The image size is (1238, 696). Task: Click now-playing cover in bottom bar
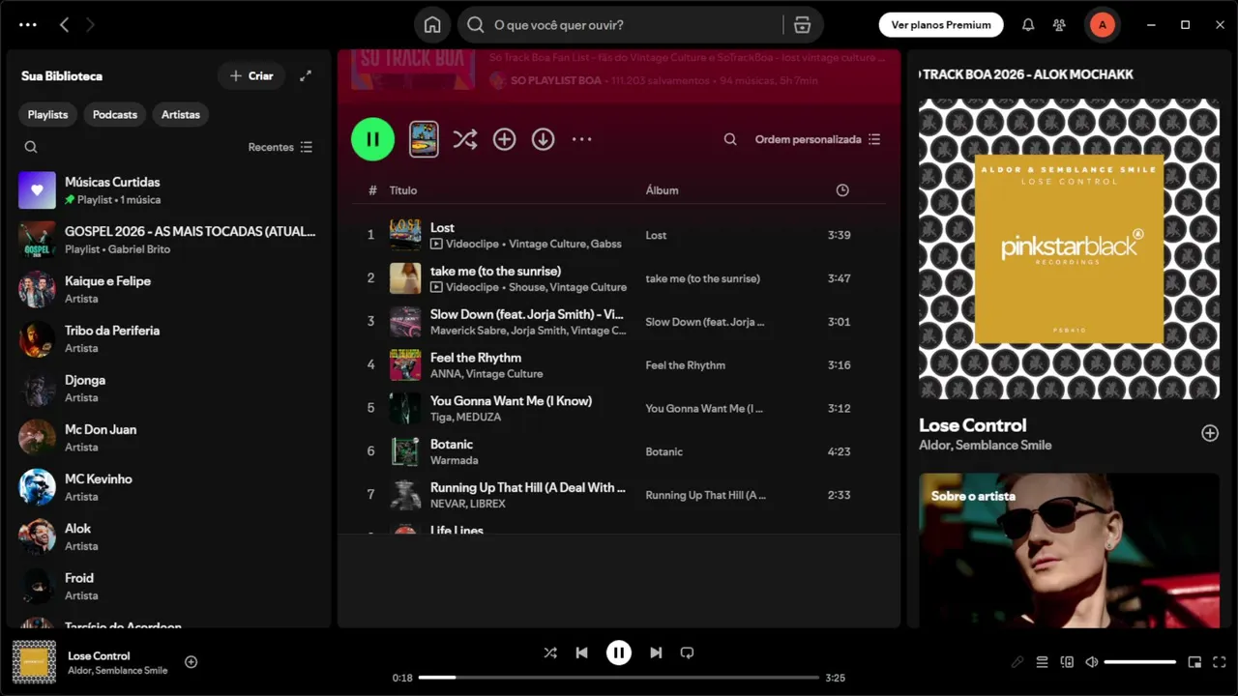[34, 661]
